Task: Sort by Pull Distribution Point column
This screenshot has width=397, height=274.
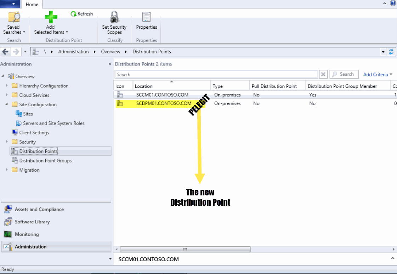Action: (x=278, y=86)
